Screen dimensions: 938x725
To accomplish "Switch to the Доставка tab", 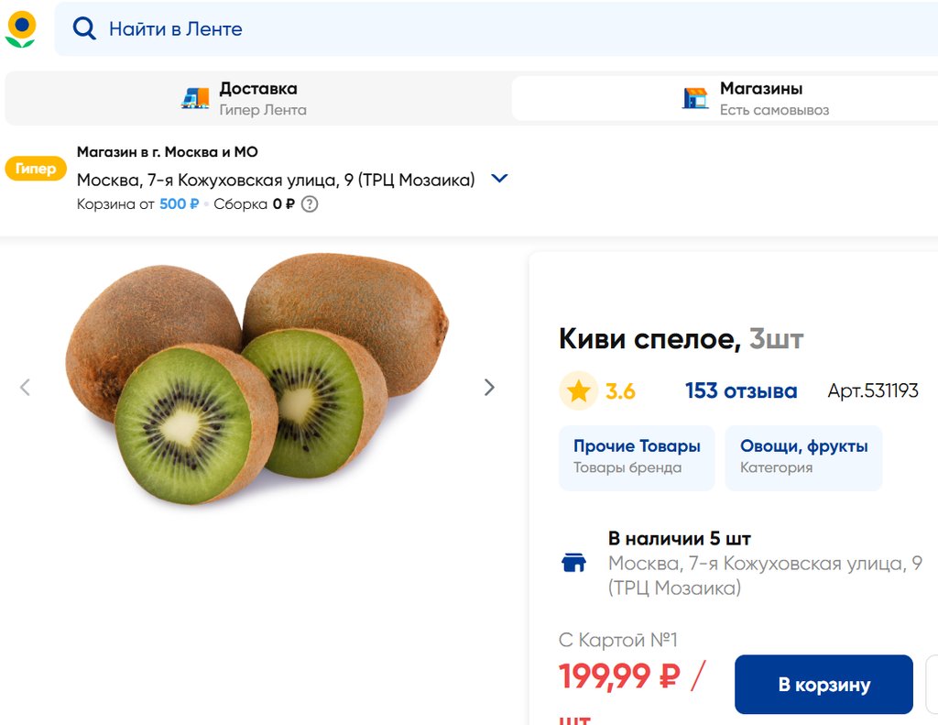I will (258, 98).
